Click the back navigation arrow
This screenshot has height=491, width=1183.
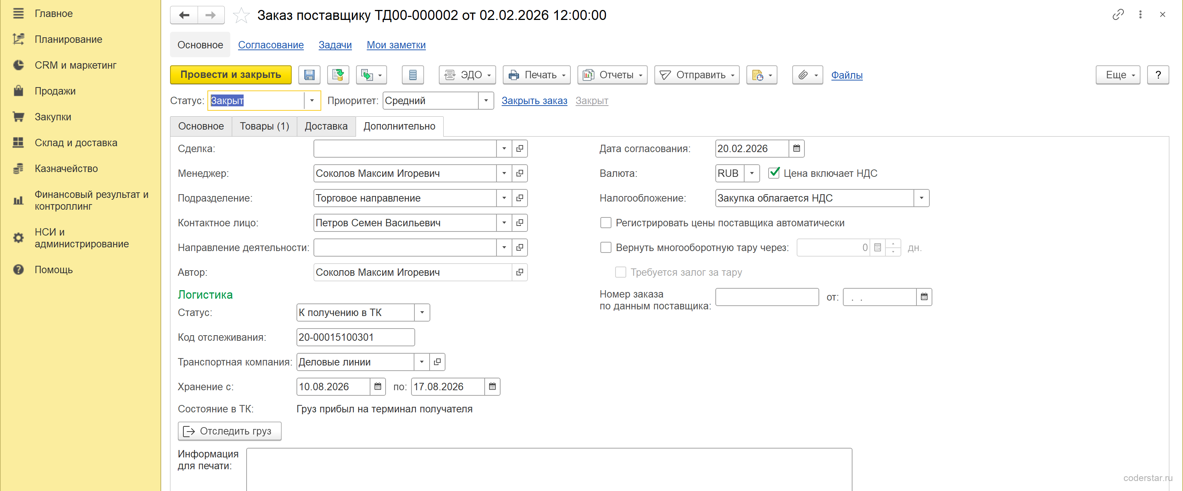pos(184,15)
